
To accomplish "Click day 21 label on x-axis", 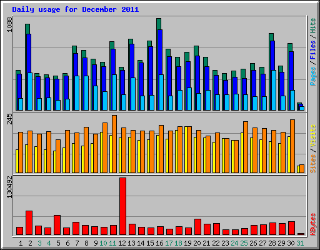I will pyautogui.click(x=206, y=243).
